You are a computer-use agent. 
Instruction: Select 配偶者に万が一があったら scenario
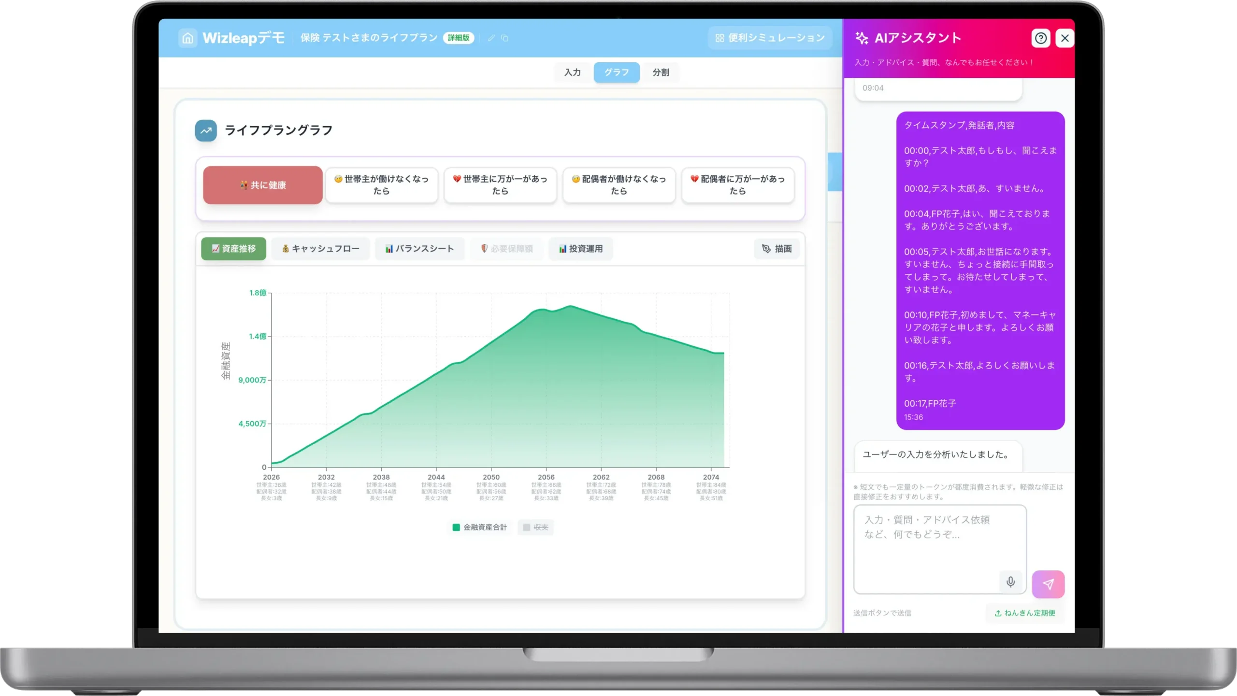point(738,185)
